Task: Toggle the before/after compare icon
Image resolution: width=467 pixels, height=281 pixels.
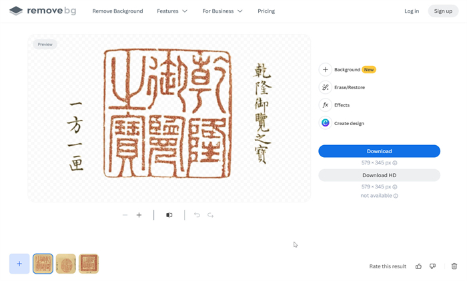Action: 169,215
